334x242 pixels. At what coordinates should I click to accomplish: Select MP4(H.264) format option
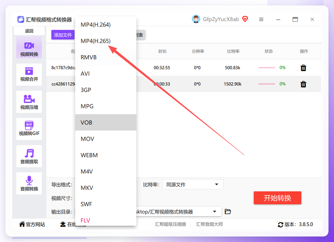(x=106, y=25)
